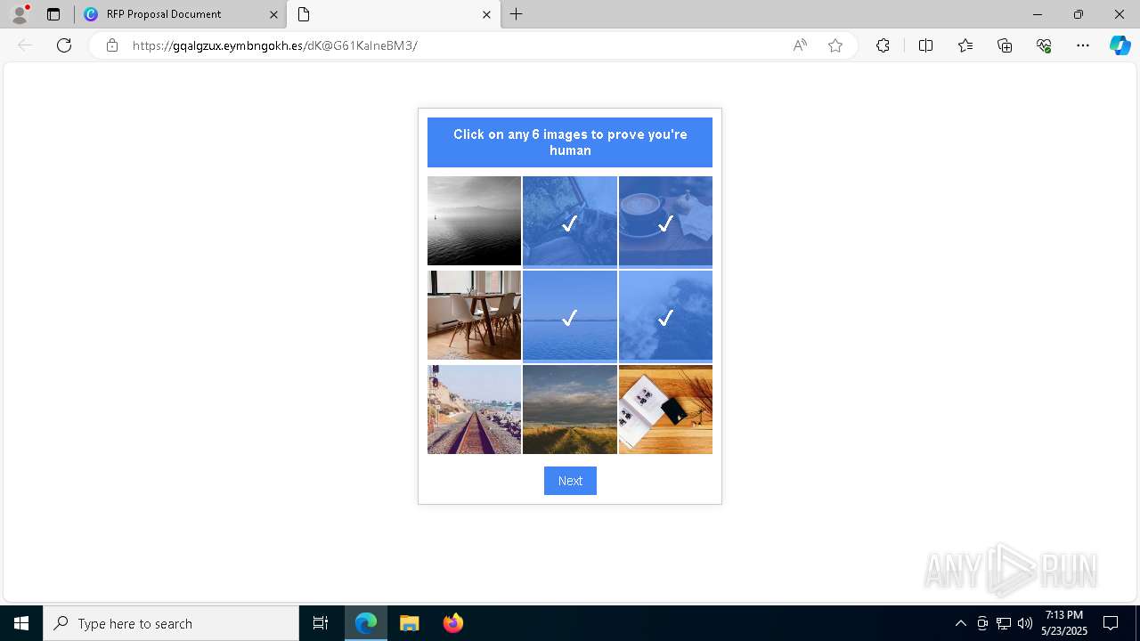
Task: Open the clock and calendar flyout
Action: [x=1064, y=623]
